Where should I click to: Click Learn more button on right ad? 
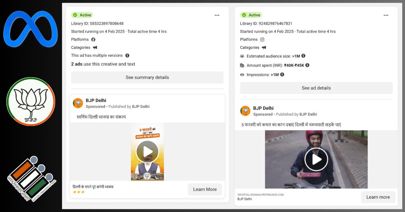point(378,197)
